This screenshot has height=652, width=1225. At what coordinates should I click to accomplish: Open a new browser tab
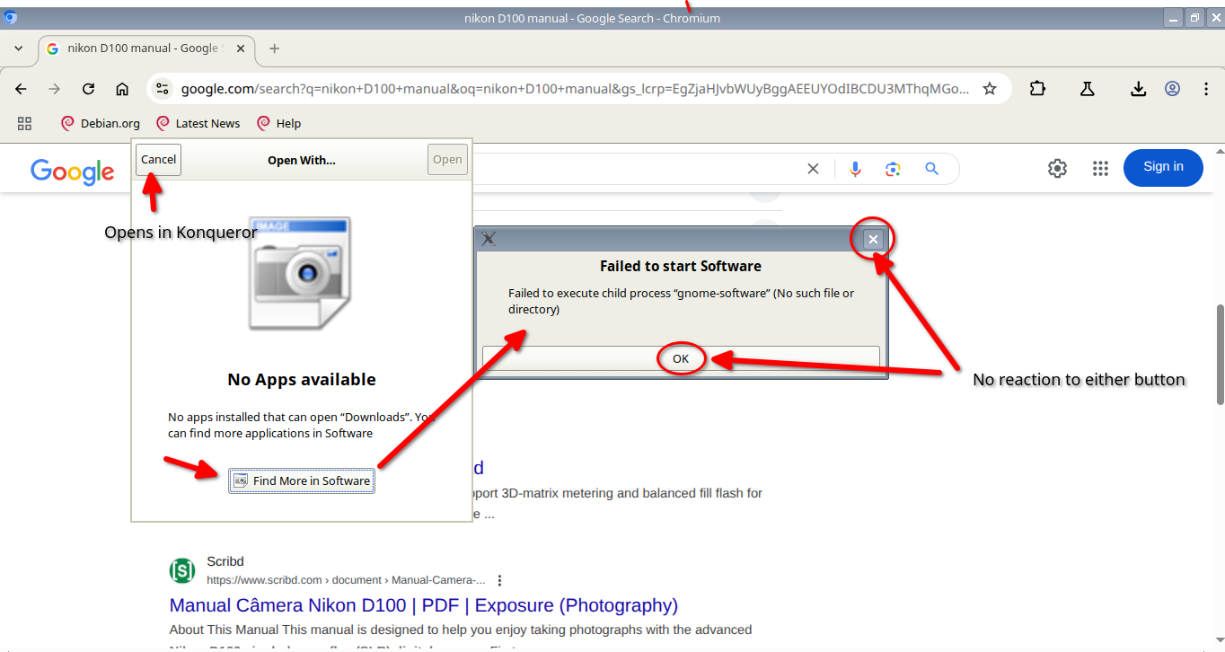point(274,48)
